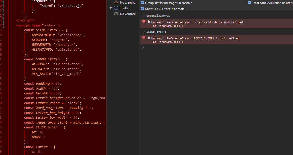Click const letter_box_width = 50 line
Screen dimensions: 293x155
pyautogui.click(x=52, y=118)
